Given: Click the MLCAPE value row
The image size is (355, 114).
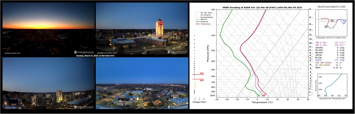Looking at the screenshot, I should (x=330, y=50).
